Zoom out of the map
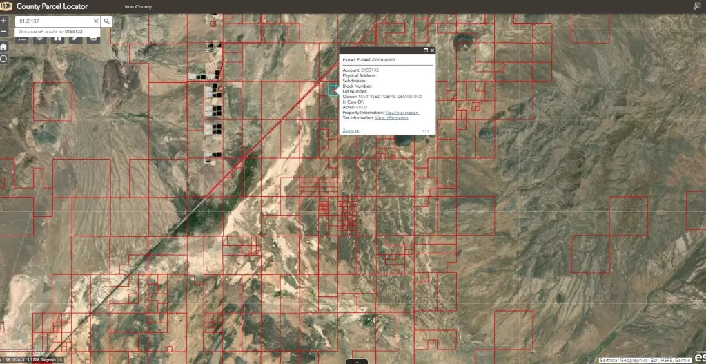 click(3, 32)
